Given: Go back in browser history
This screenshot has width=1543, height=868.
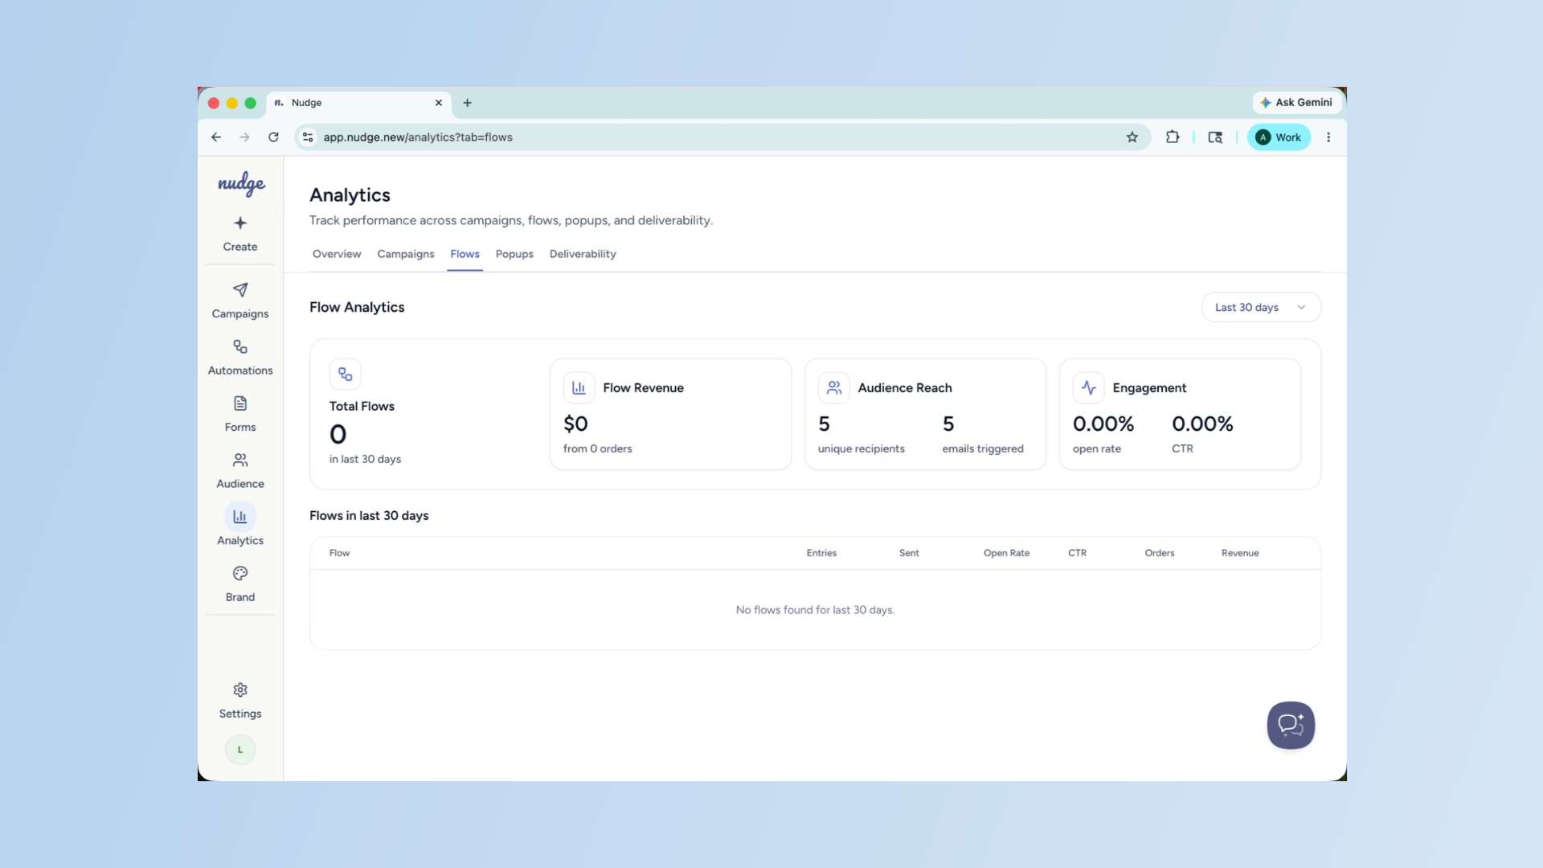Looking at the screenshot, I should (x=216, y=137).
